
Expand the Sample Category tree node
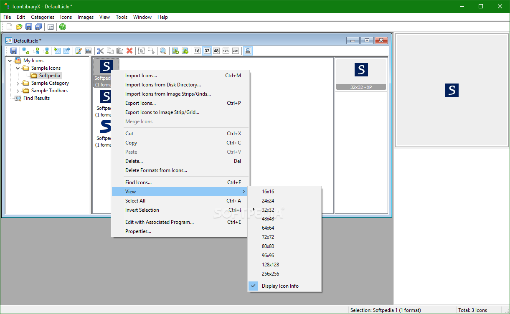tap(18, 83)
